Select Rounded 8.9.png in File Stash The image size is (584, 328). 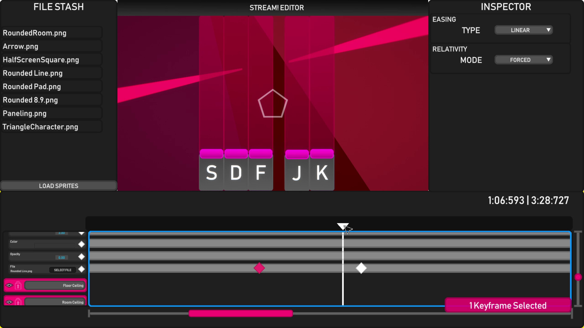[51, 100]
